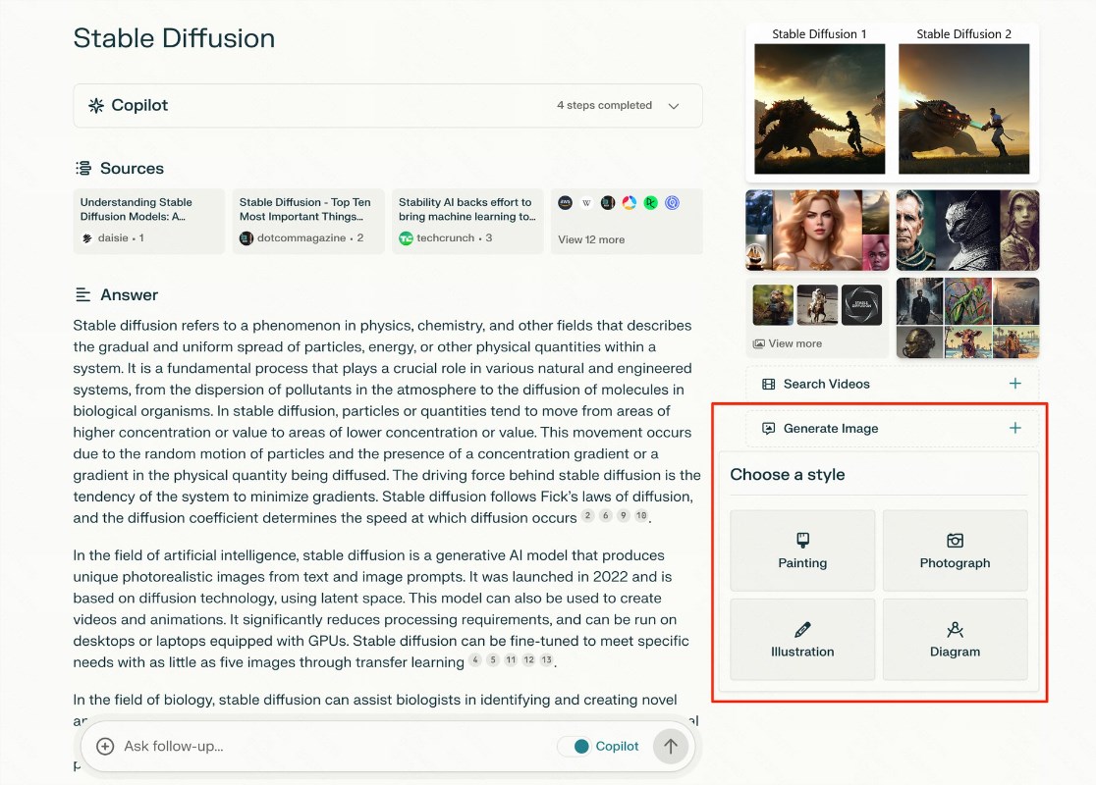This screenshot has height=785, width=1096.
Task: Click the Painting brush icon
Action: pyautogui.click(x=802, y=540)
